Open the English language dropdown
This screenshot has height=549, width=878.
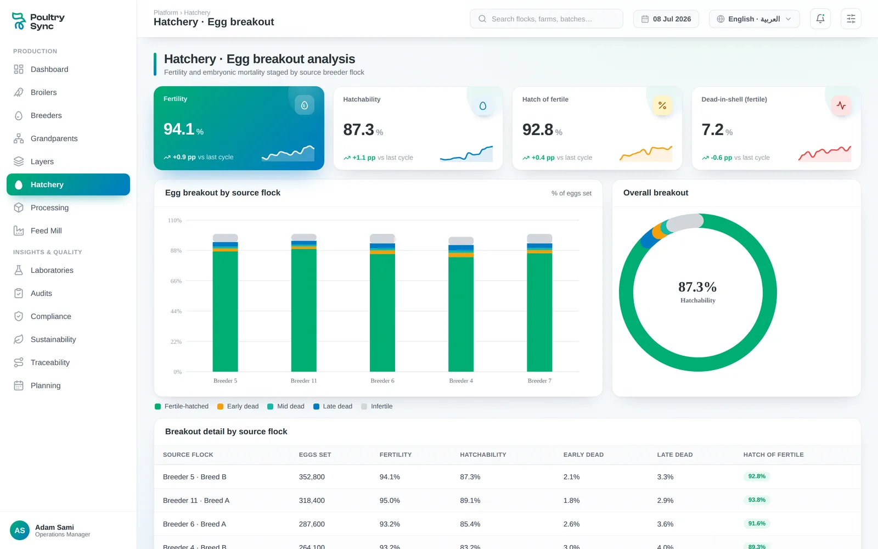754,19
